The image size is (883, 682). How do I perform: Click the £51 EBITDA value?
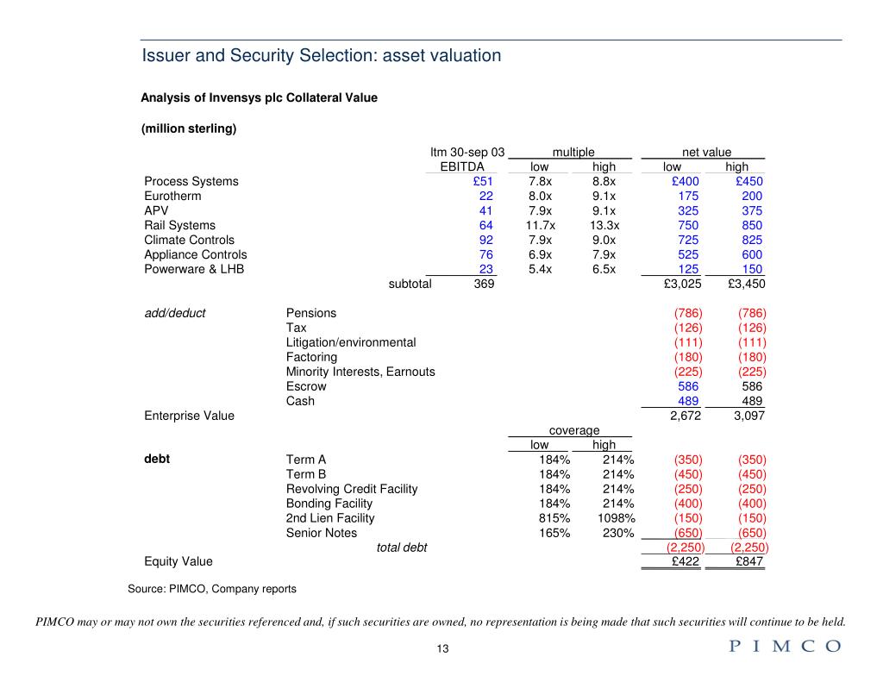click(483, 181)
